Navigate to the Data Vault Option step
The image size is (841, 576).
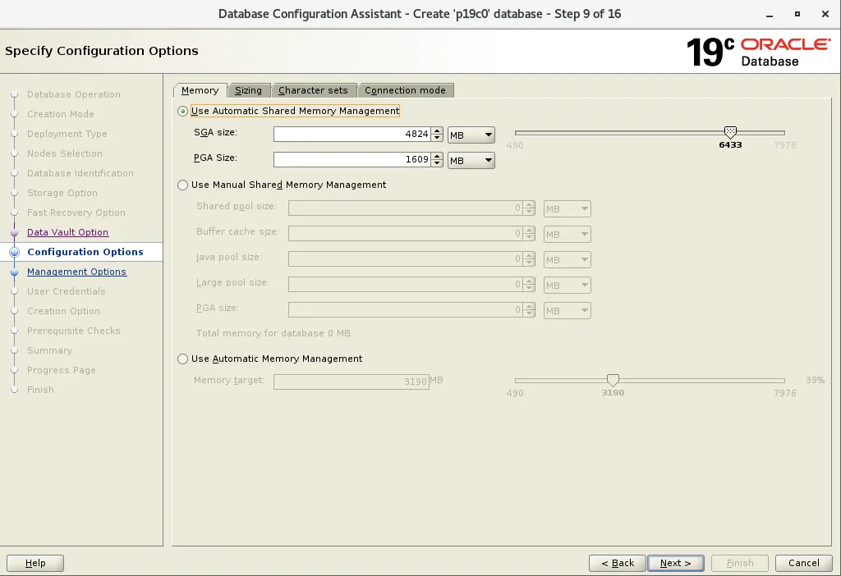tap(67, 232)
